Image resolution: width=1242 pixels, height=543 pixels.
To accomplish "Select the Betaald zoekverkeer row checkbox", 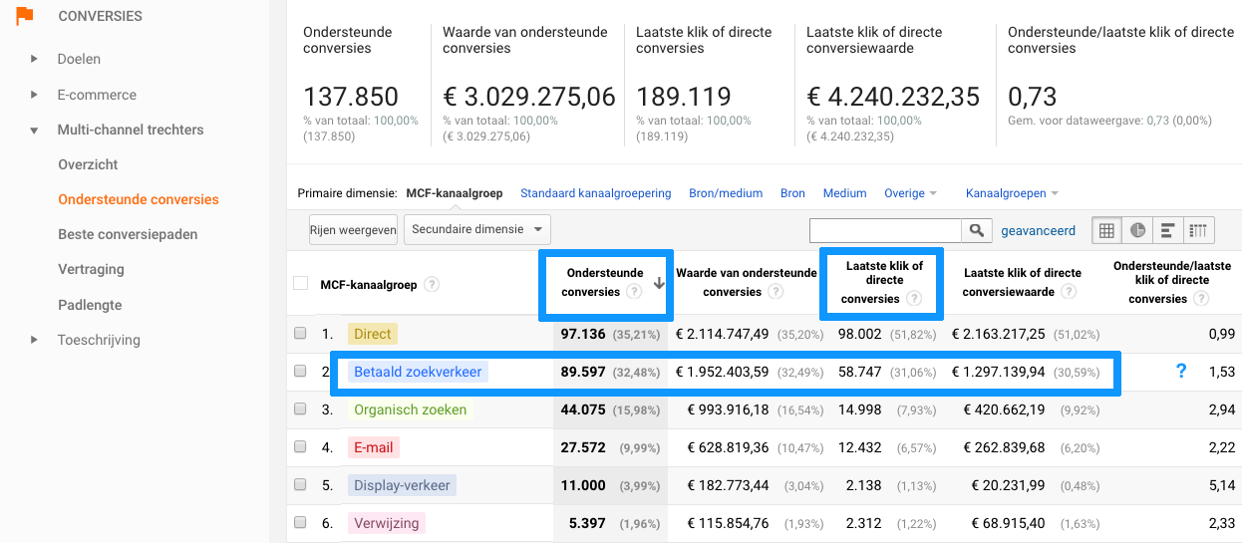I will point(301,371).
